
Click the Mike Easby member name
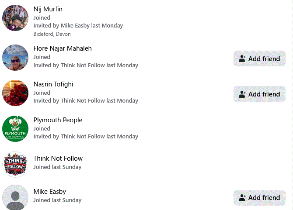tap(50, 192)
